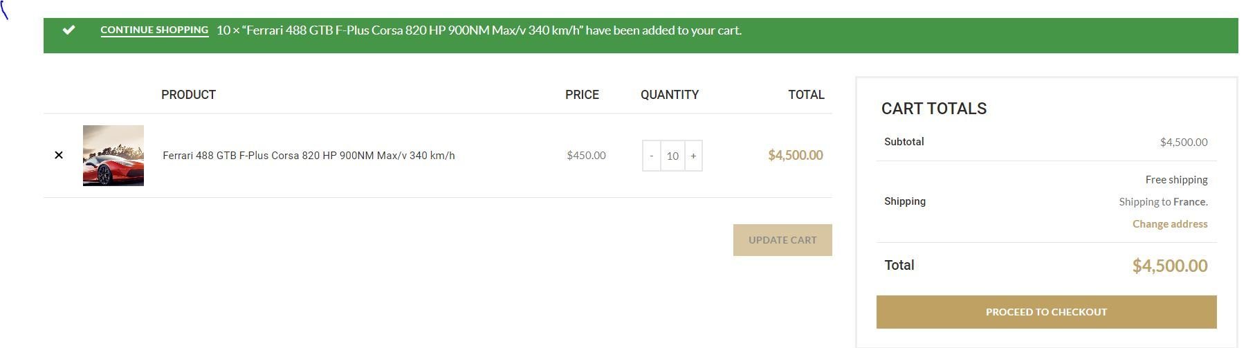
Task: Open the Ferrari product thumbnail image
Action: (113, 156)
